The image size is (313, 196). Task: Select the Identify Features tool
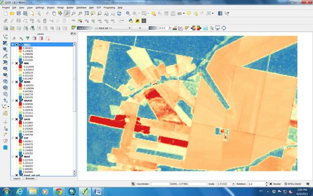(128, 14)
